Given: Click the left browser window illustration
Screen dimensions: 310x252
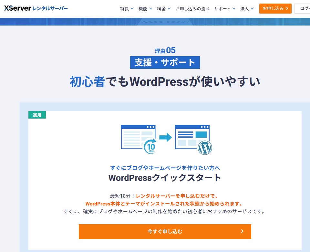Looking at the screenshot, I should pos(137,136).
